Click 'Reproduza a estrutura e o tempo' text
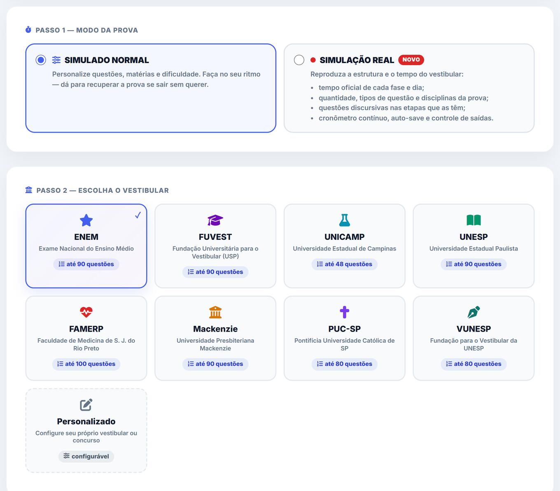 [x=387, y=74]
